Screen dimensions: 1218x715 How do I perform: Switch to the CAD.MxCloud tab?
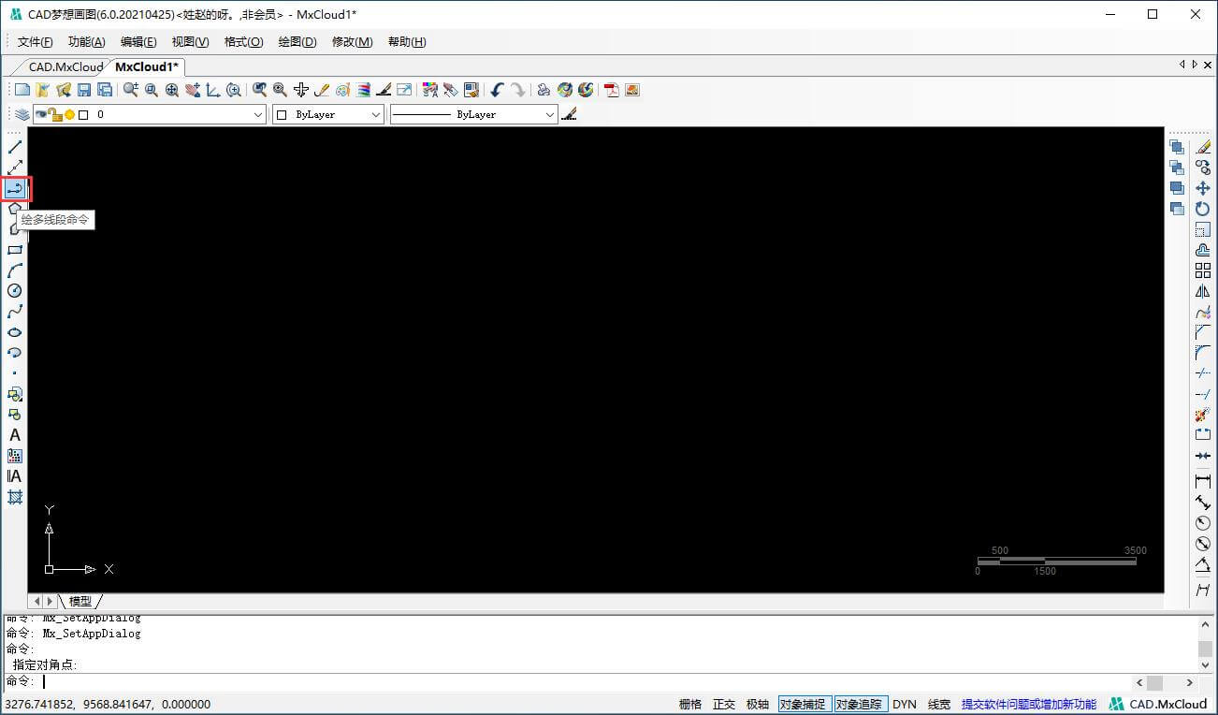65,66
